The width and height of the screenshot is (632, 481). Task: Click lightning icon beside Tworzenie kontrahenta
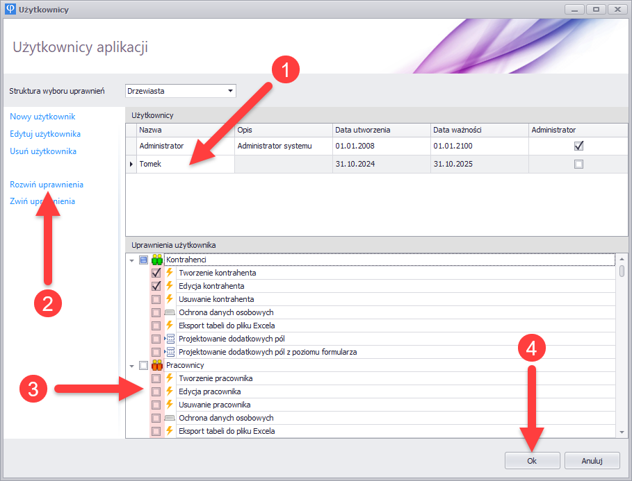pyautogui.click(x=169, y=273)
